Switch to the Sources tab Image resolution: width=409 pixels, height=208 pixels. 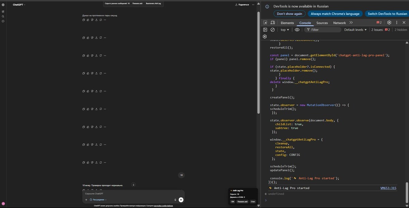point(322,23)
